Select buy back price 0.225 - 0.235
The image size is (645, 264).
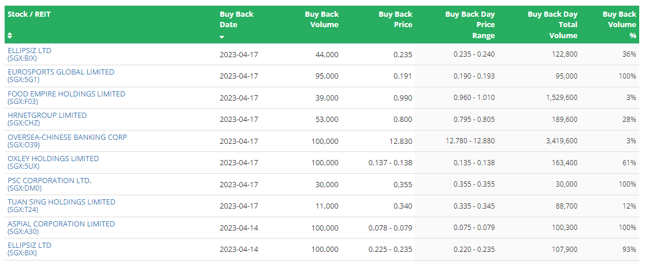pos(390,249)
